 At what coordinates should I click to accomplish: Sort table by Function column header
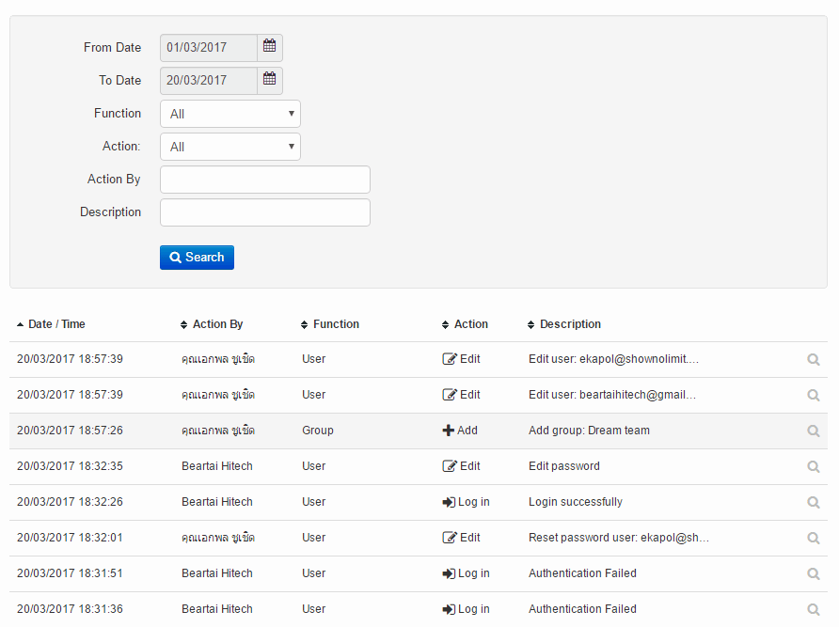pos(336,324)
